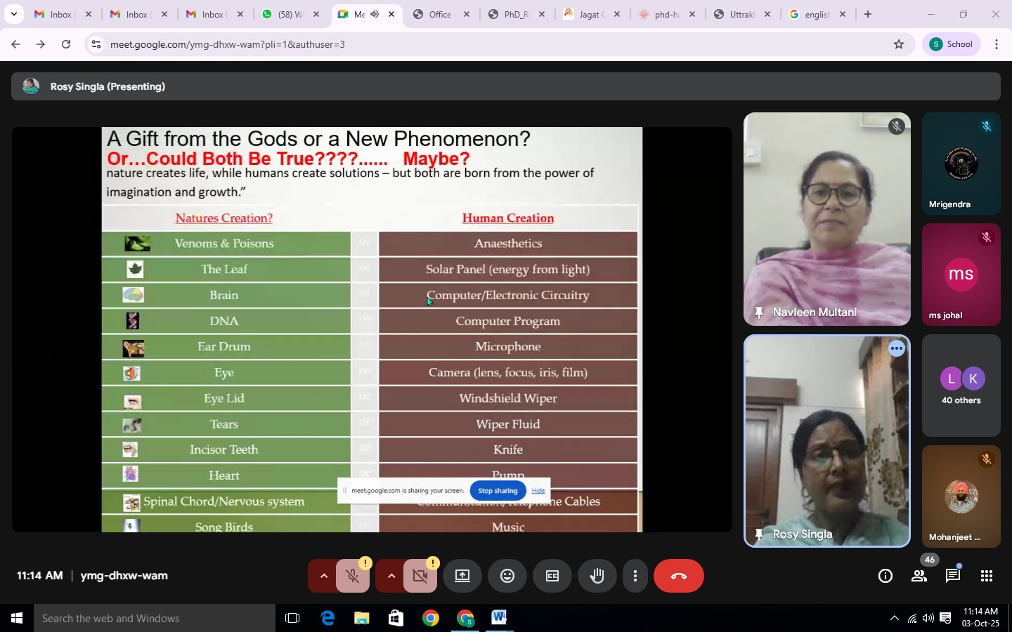This screenshot has width=1012, height=632.
Task: Open the emoji reactions button
Action: point(507,576)
